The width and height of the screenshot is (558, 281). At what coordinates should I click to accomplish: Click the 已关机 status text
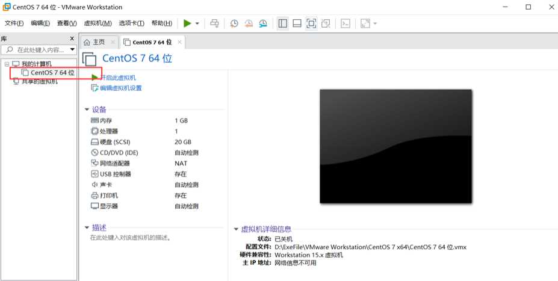[284, 239]
